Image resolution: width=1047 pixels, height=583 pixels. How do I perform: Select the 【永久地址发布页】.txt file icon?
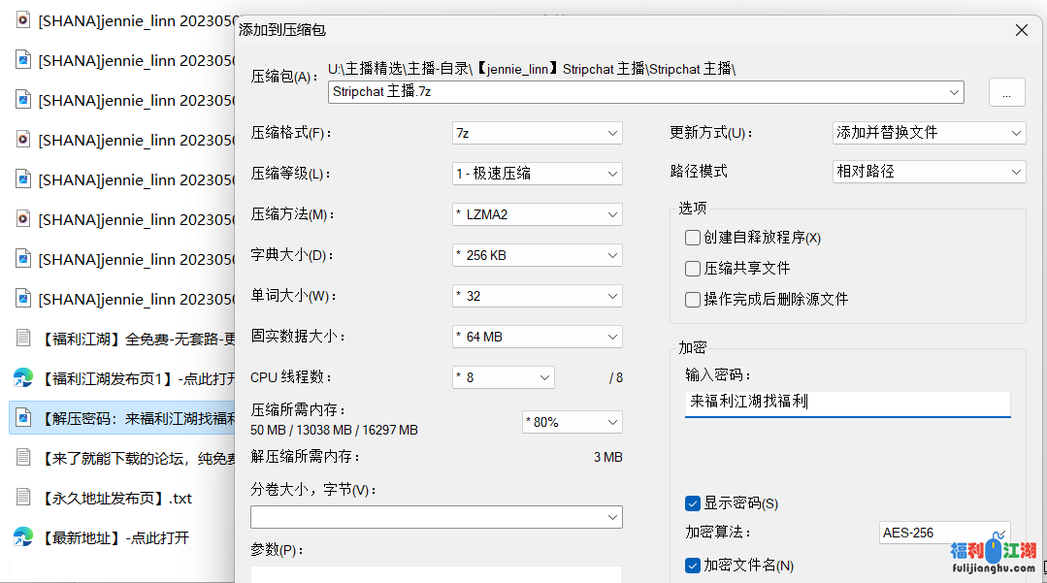pyautogui.click(x=22, y=497)
